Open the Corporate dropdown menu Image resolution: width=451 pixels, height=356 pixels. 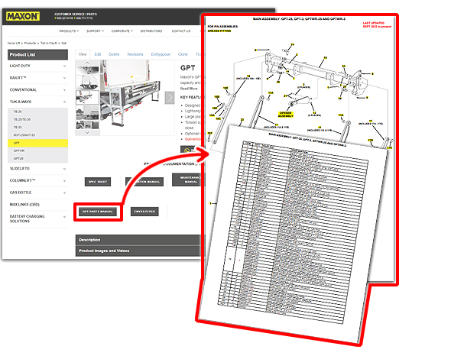[x=122, y=31]
